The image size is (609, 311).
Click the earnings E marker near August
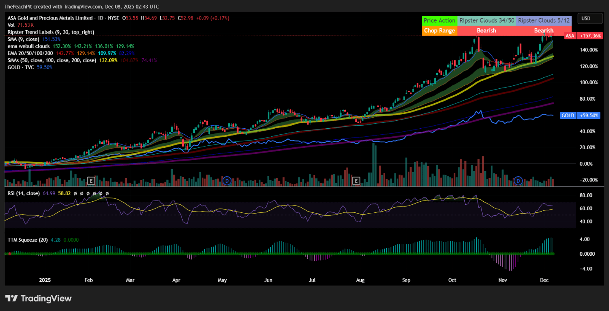[356, 181]
